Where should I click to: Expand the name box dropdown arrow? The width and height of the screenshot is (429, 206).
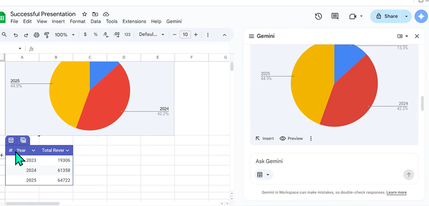20,49
